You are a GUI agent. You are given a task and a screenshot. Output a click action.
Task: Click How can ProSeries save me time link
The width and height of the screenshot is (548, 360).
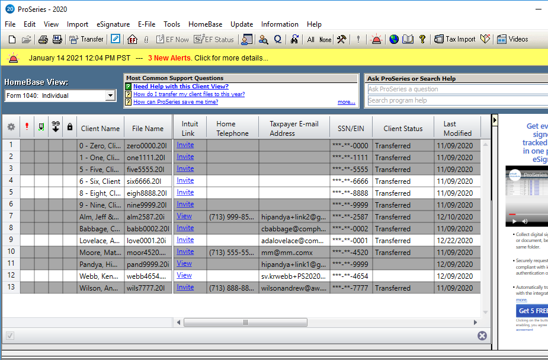click(x=175, y=102)
